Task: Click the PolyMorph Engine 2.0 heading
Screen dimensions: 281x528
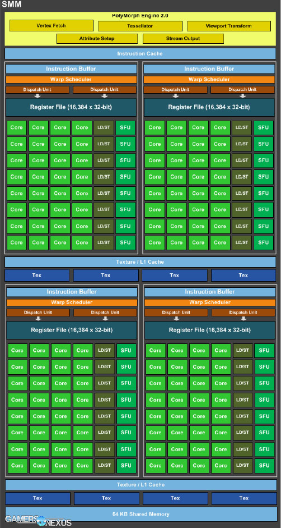Action: 140,16
